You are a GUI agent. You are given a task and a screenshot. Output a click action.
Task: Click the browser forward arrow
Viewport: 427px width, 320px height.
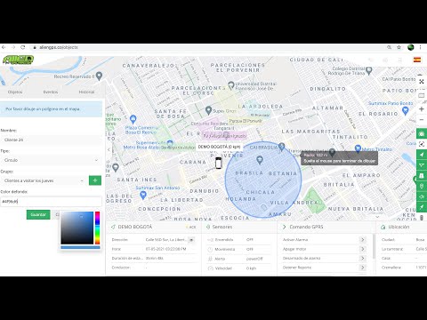13,47
